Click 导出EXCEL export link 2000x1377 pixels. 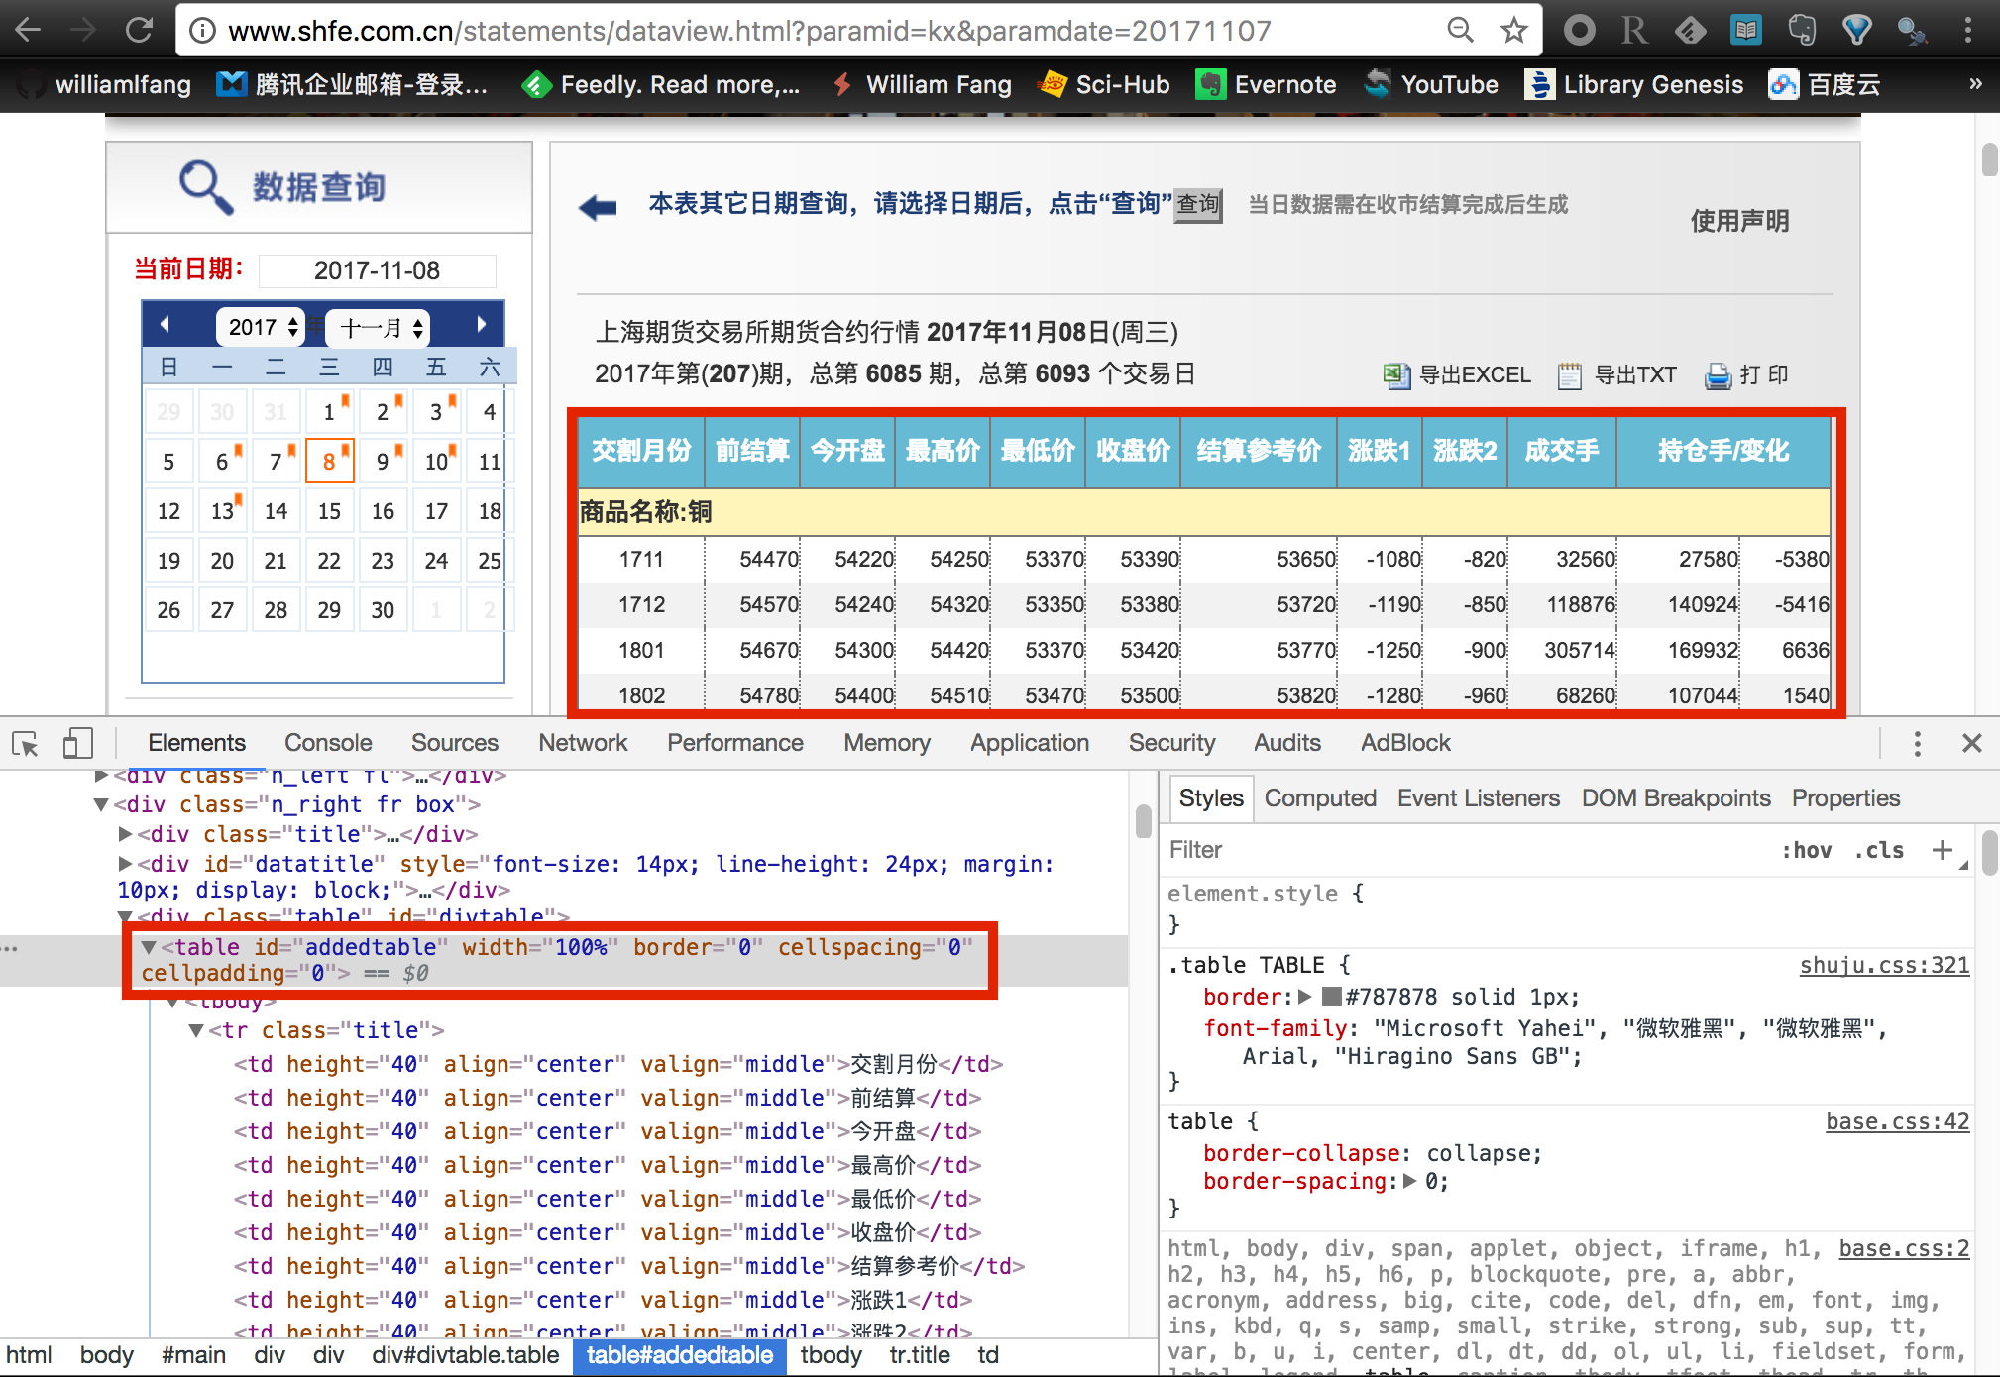tap(1457, 375)
